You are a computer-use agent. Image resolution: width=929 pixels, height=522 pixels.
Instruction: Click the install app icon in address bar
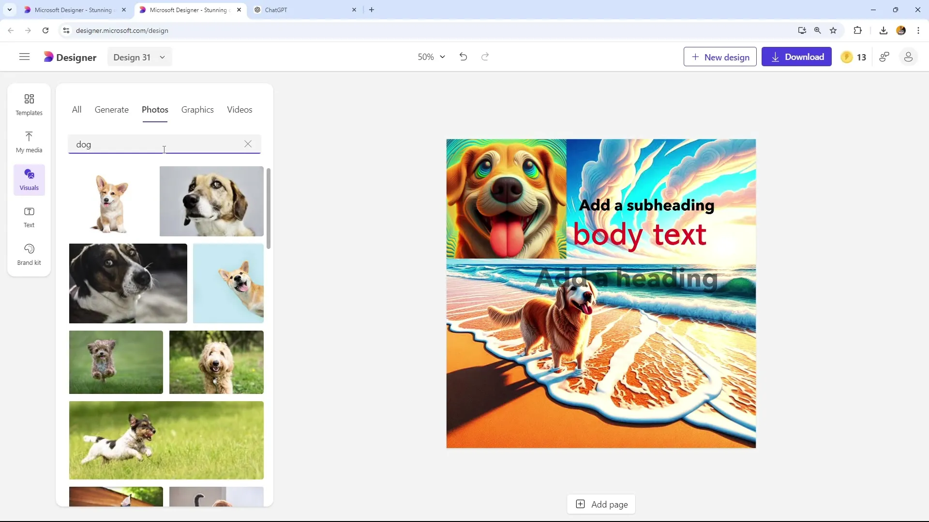coord(802,30)
